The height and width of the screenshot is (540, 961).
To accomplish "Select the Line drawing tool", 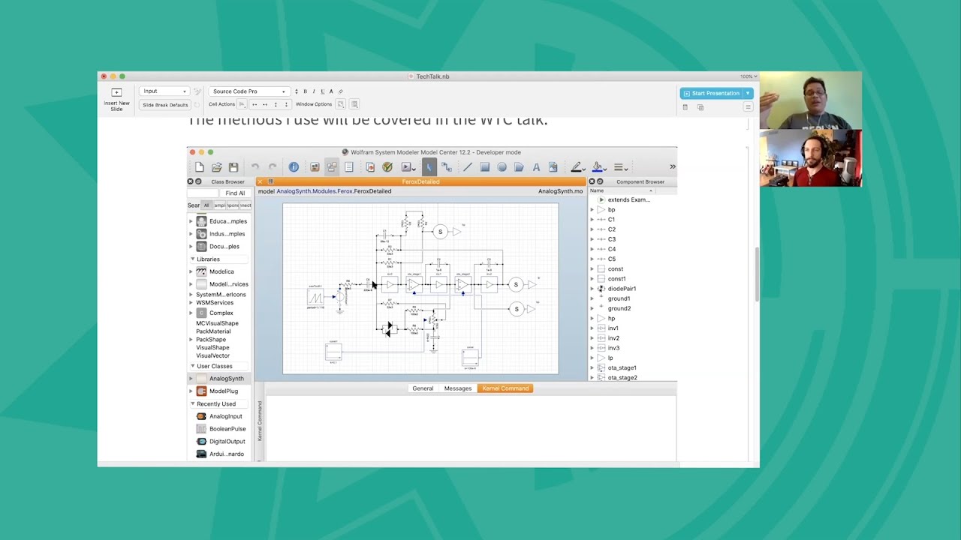I will [x=467, y=167].
